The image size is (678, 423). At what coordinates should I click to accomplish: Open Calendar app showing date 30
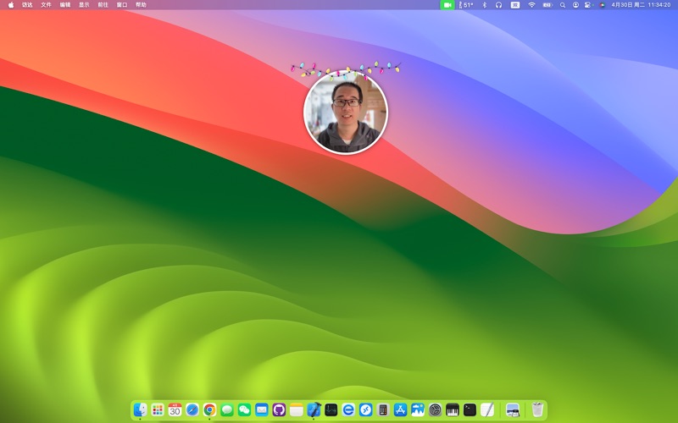(x=175, y=409)
